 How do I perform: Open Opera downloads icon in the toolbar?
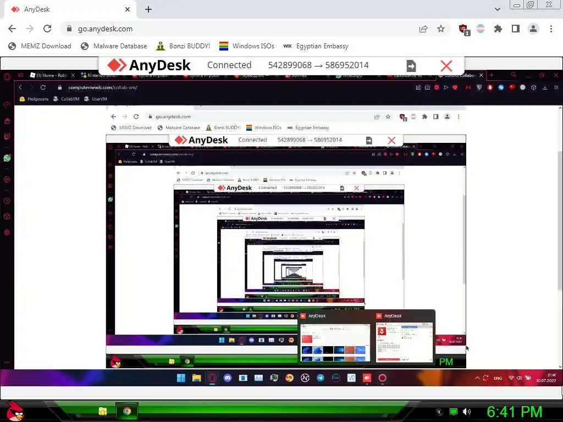tap(545, 87)
